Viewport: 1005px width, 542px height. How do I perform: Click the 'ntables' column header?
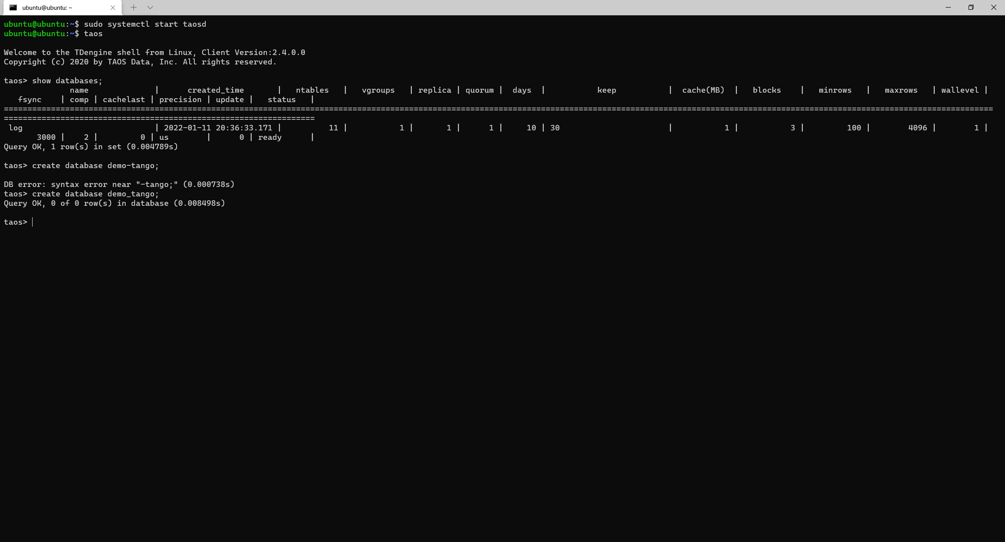[x=312, y=90]
